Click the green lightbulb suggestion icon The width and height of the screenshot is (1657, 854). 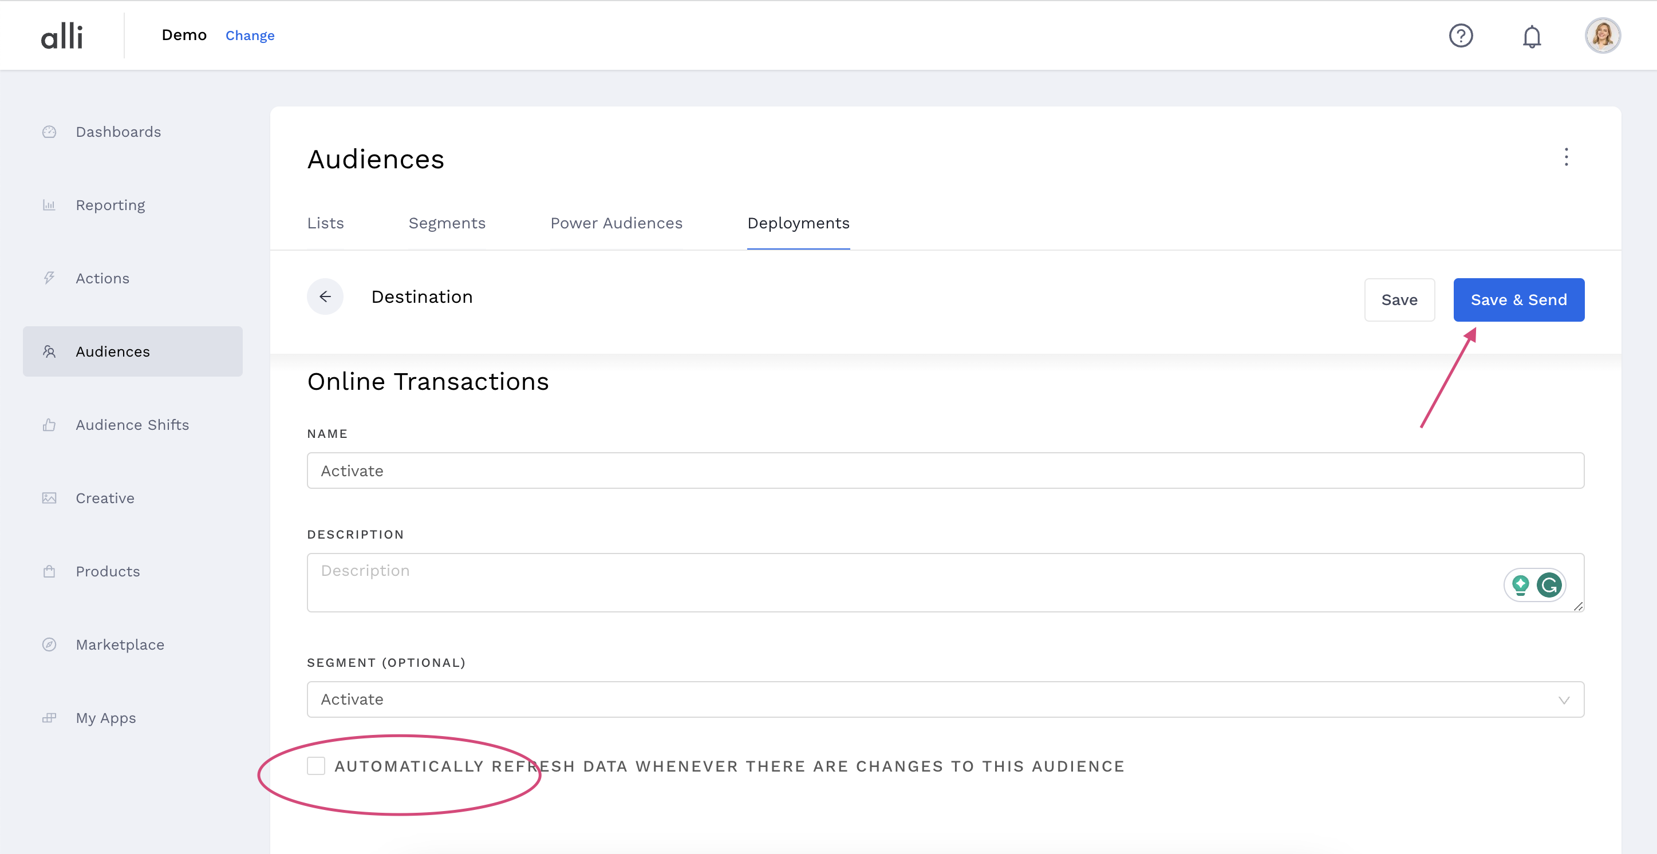1520,584
